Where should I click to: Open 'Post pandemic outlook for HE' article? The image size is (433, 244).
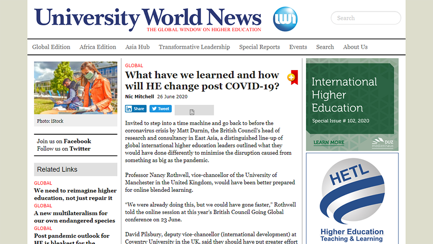(72, 238)
